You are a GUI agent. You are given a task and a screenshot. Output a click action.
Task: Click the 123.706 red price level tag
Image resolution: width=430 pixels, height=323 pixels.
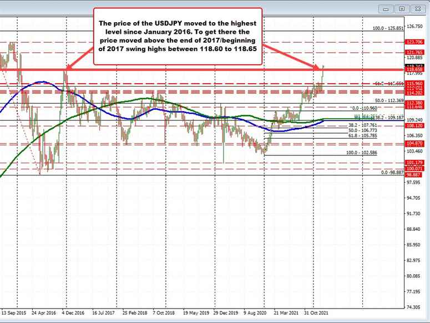pyautogui.click(x=414, y=42)
